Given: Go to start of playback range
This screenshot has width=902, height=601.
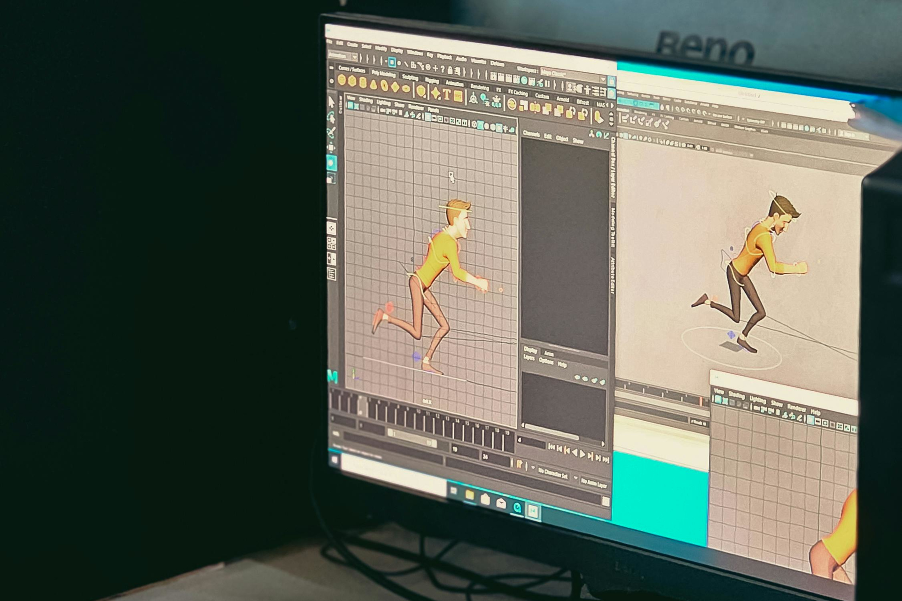Looking at the screenshot, I should (x=552, y=447).
